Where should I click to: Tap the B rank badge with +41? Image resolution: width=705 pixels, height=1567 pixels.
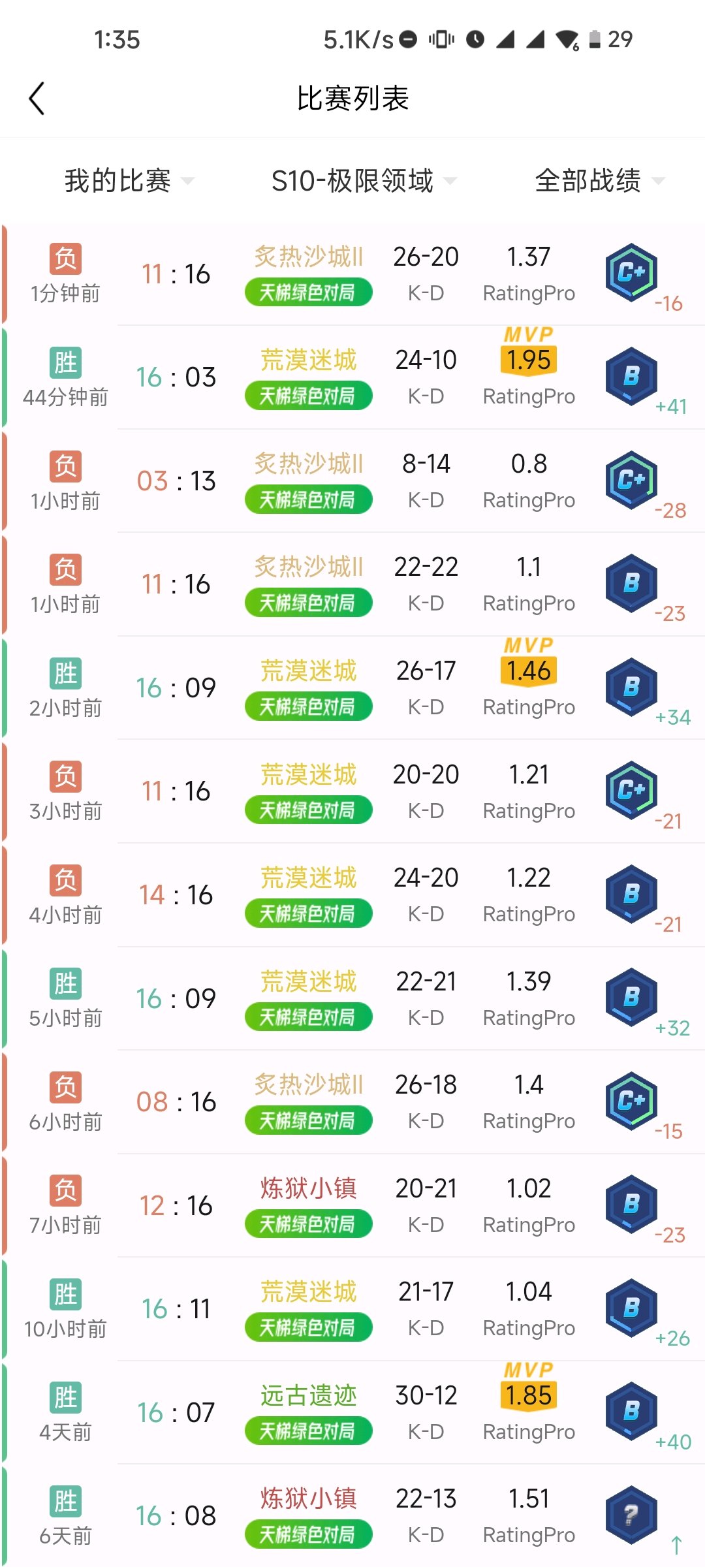point(631,376)
